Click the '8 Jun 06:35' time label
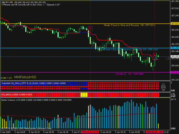179x134 pixels. 63,132
